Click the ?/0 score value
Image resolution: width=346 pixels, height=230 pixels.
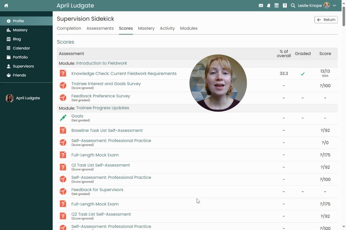coord(325,143)
